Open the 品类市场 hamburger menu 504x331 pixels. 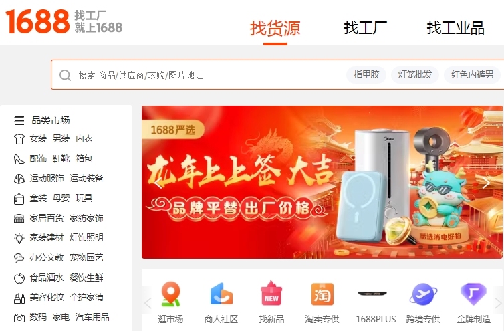(x=19, y=120)
